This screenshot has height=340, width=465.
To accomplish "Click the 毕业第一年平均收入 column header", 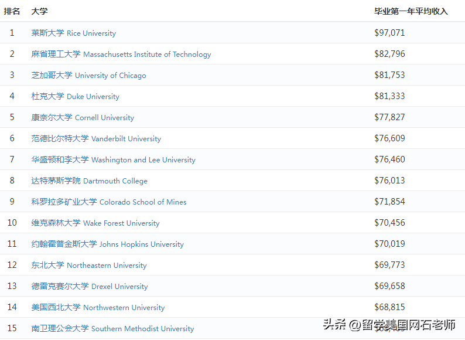I will [411, 11].
